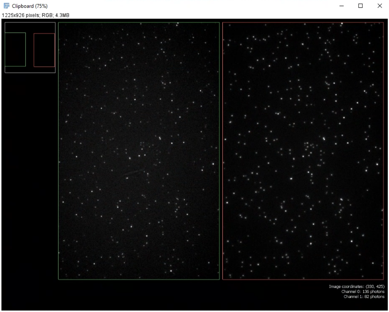Viewport: 389px width, 312px height.
Task: Click the red-bordered channel image panel
Action: [303, 151]
